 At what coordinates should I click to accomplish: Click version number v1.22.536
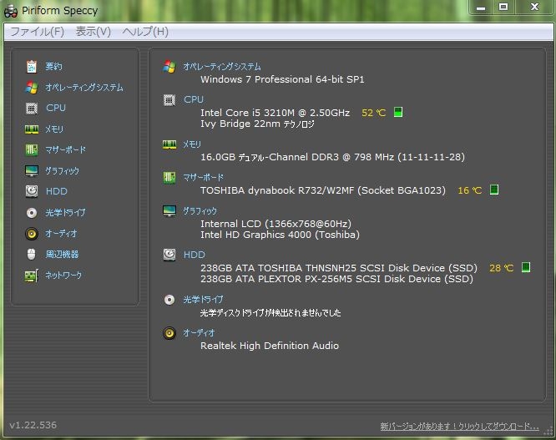pos(33,425)
